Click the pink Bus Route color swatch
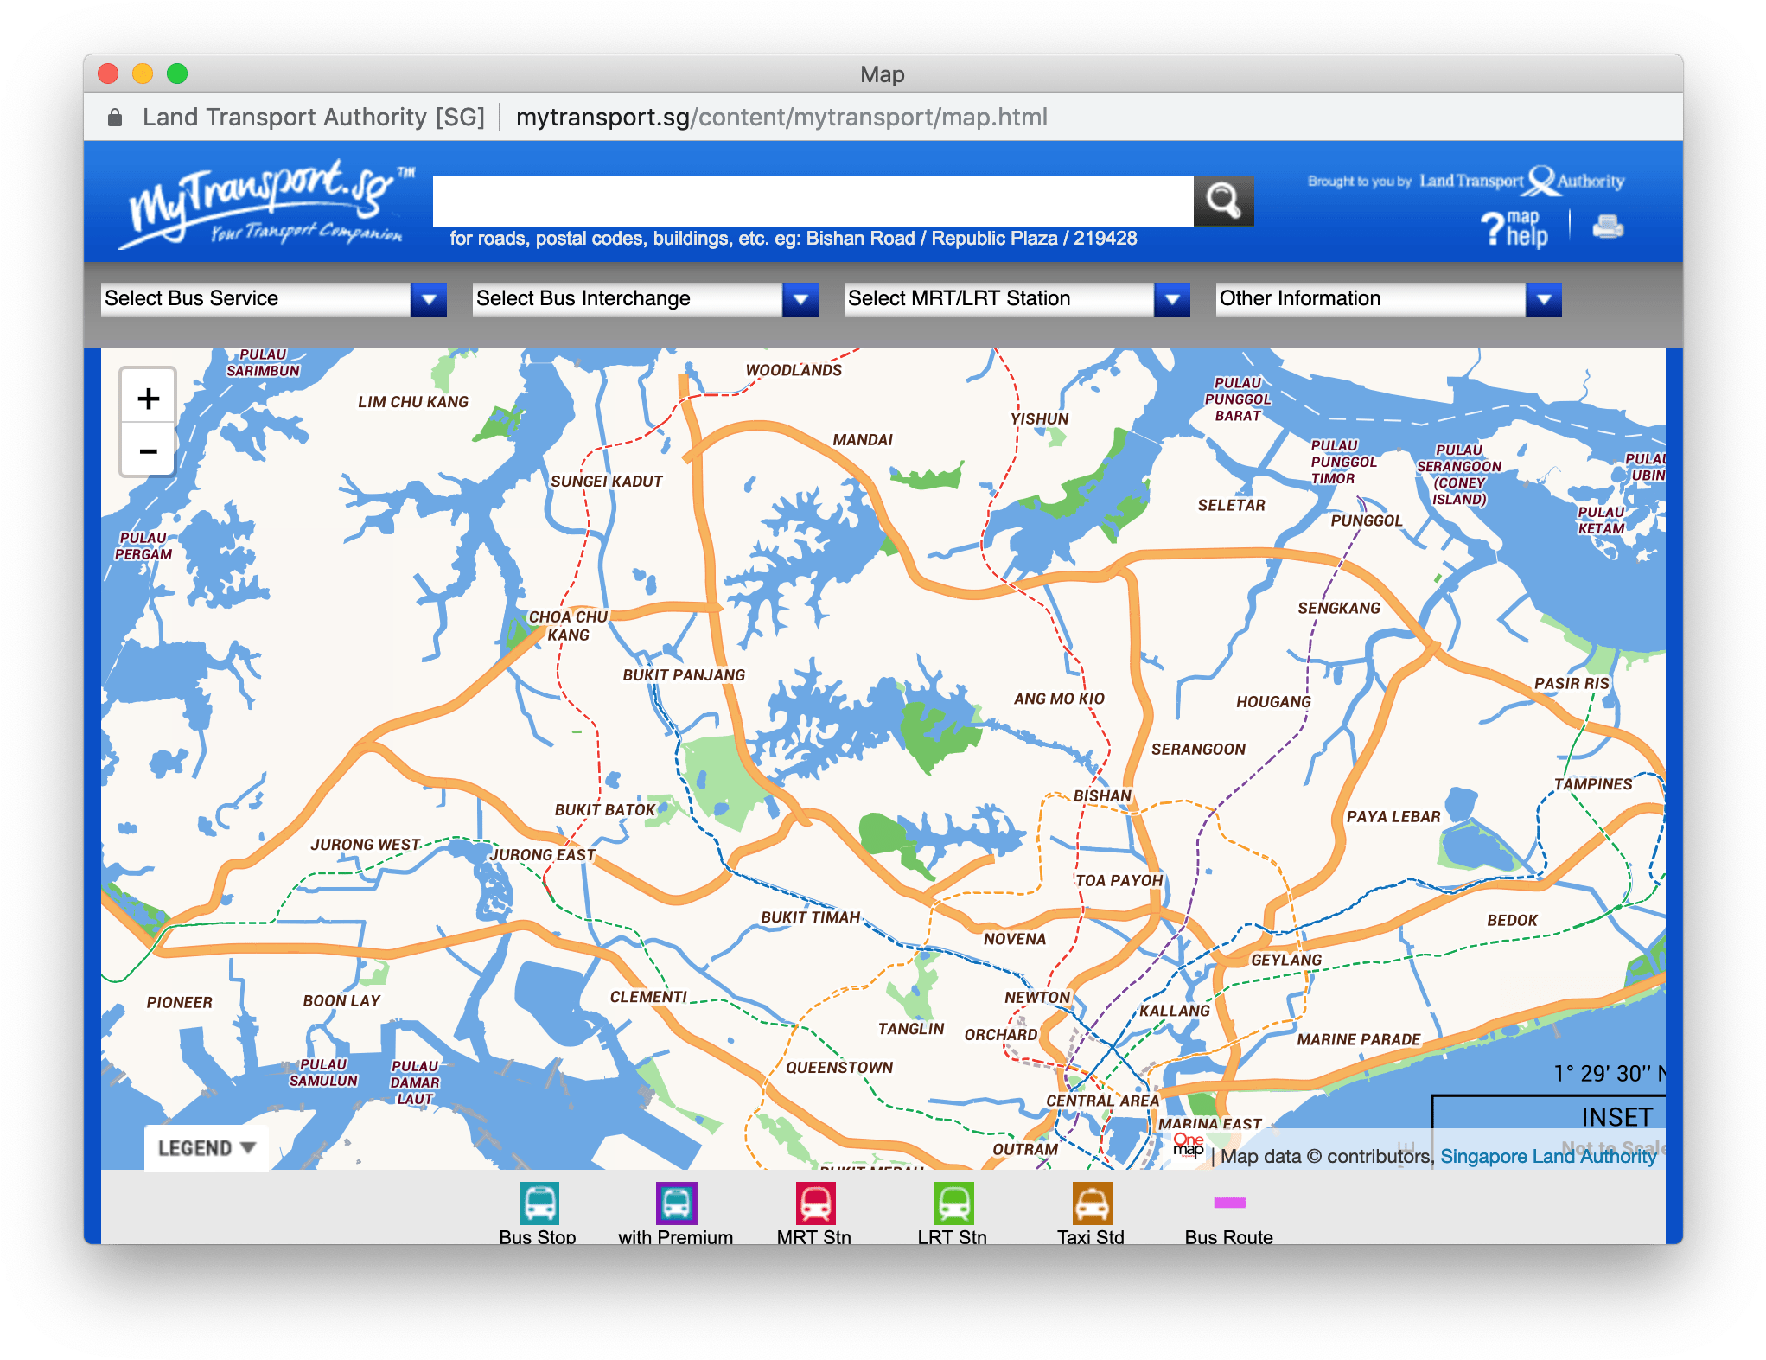The width and height of the screenshot is (1766, 1360). pyautogui.click(x=1229, y=1202)
